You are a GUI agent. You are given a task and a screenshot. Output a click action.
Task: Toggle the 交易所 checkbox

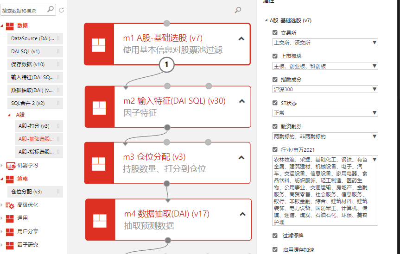point(275,33)
